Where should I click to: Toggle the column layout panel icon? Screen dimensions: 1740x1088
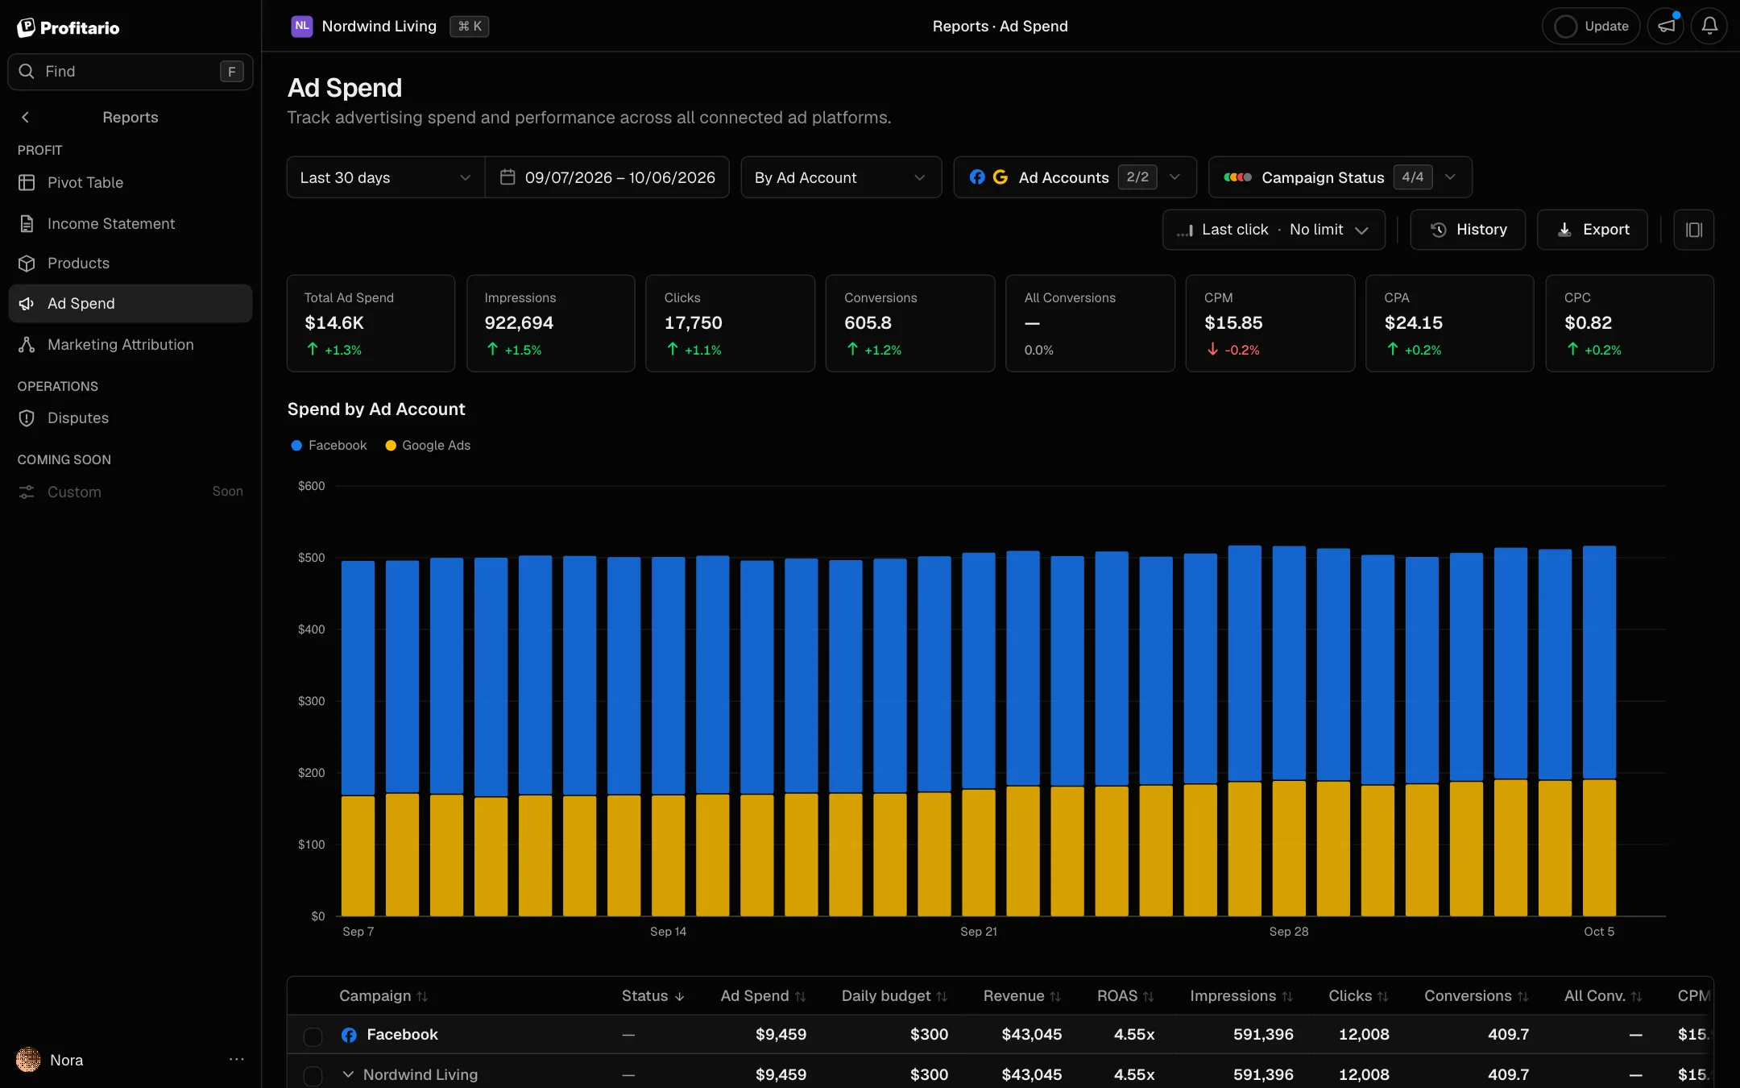1693,230
